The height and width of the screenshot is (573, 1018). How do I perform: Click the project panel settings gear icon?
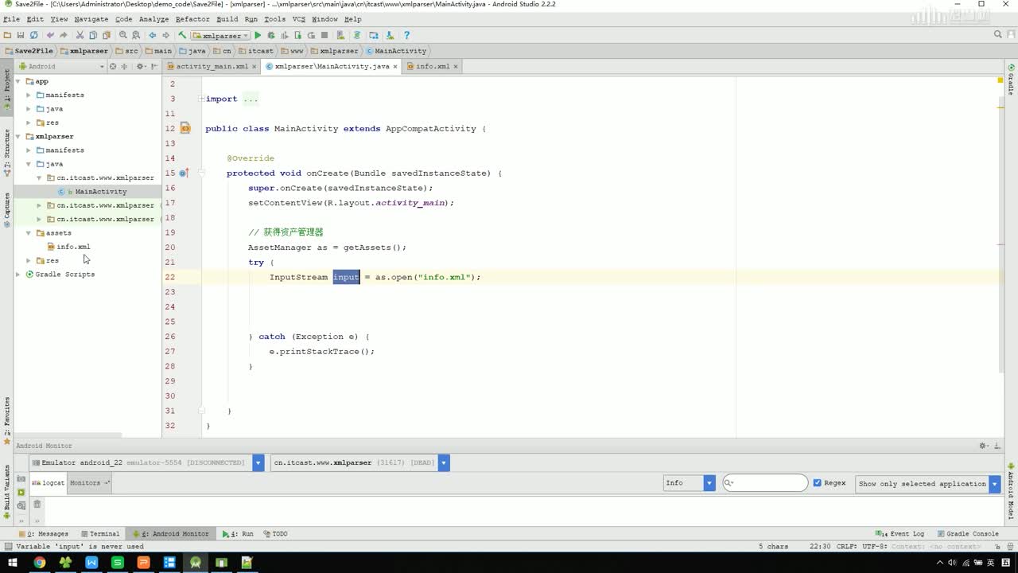click(x=140, y=66)
